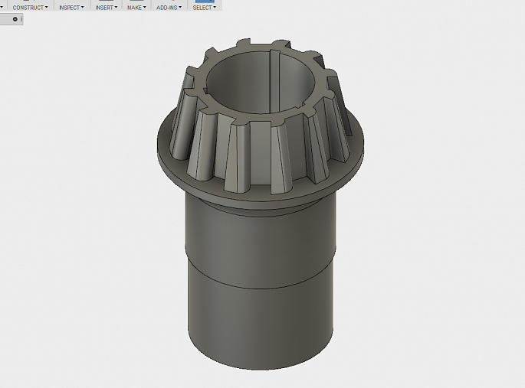
Task: Click the blue Select tool icon
Action: click(x=205, y=2)
